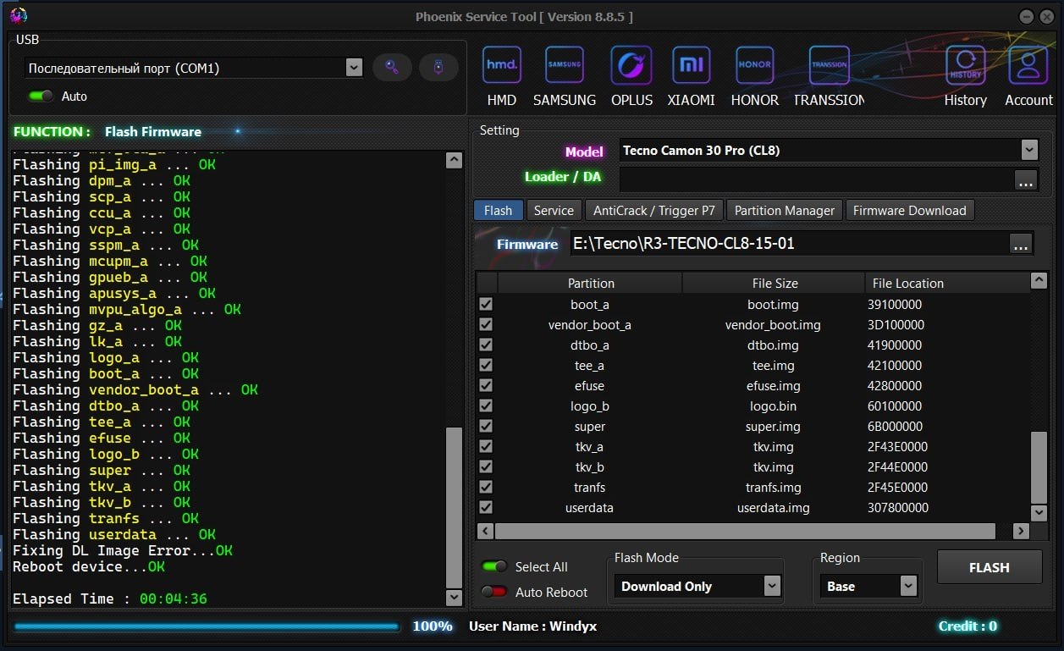Choose the Honor brand icon
1064x651 pixels.
[754, 66]
